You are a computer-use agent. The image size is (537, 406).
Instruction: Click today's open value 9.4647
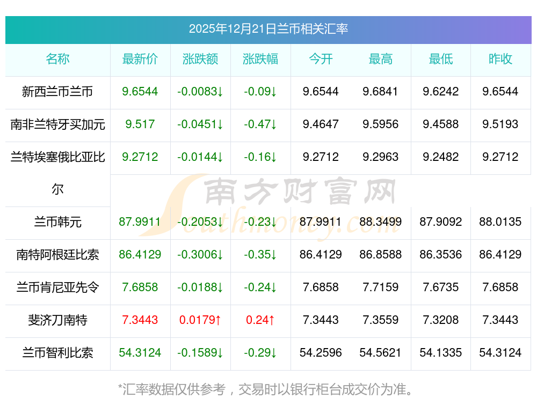point(321,124)
